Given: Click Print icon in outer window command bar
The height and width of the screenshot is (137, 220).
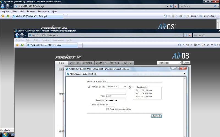Looking at the screenshot, I should pyautogui.click(x=181, y=16).
